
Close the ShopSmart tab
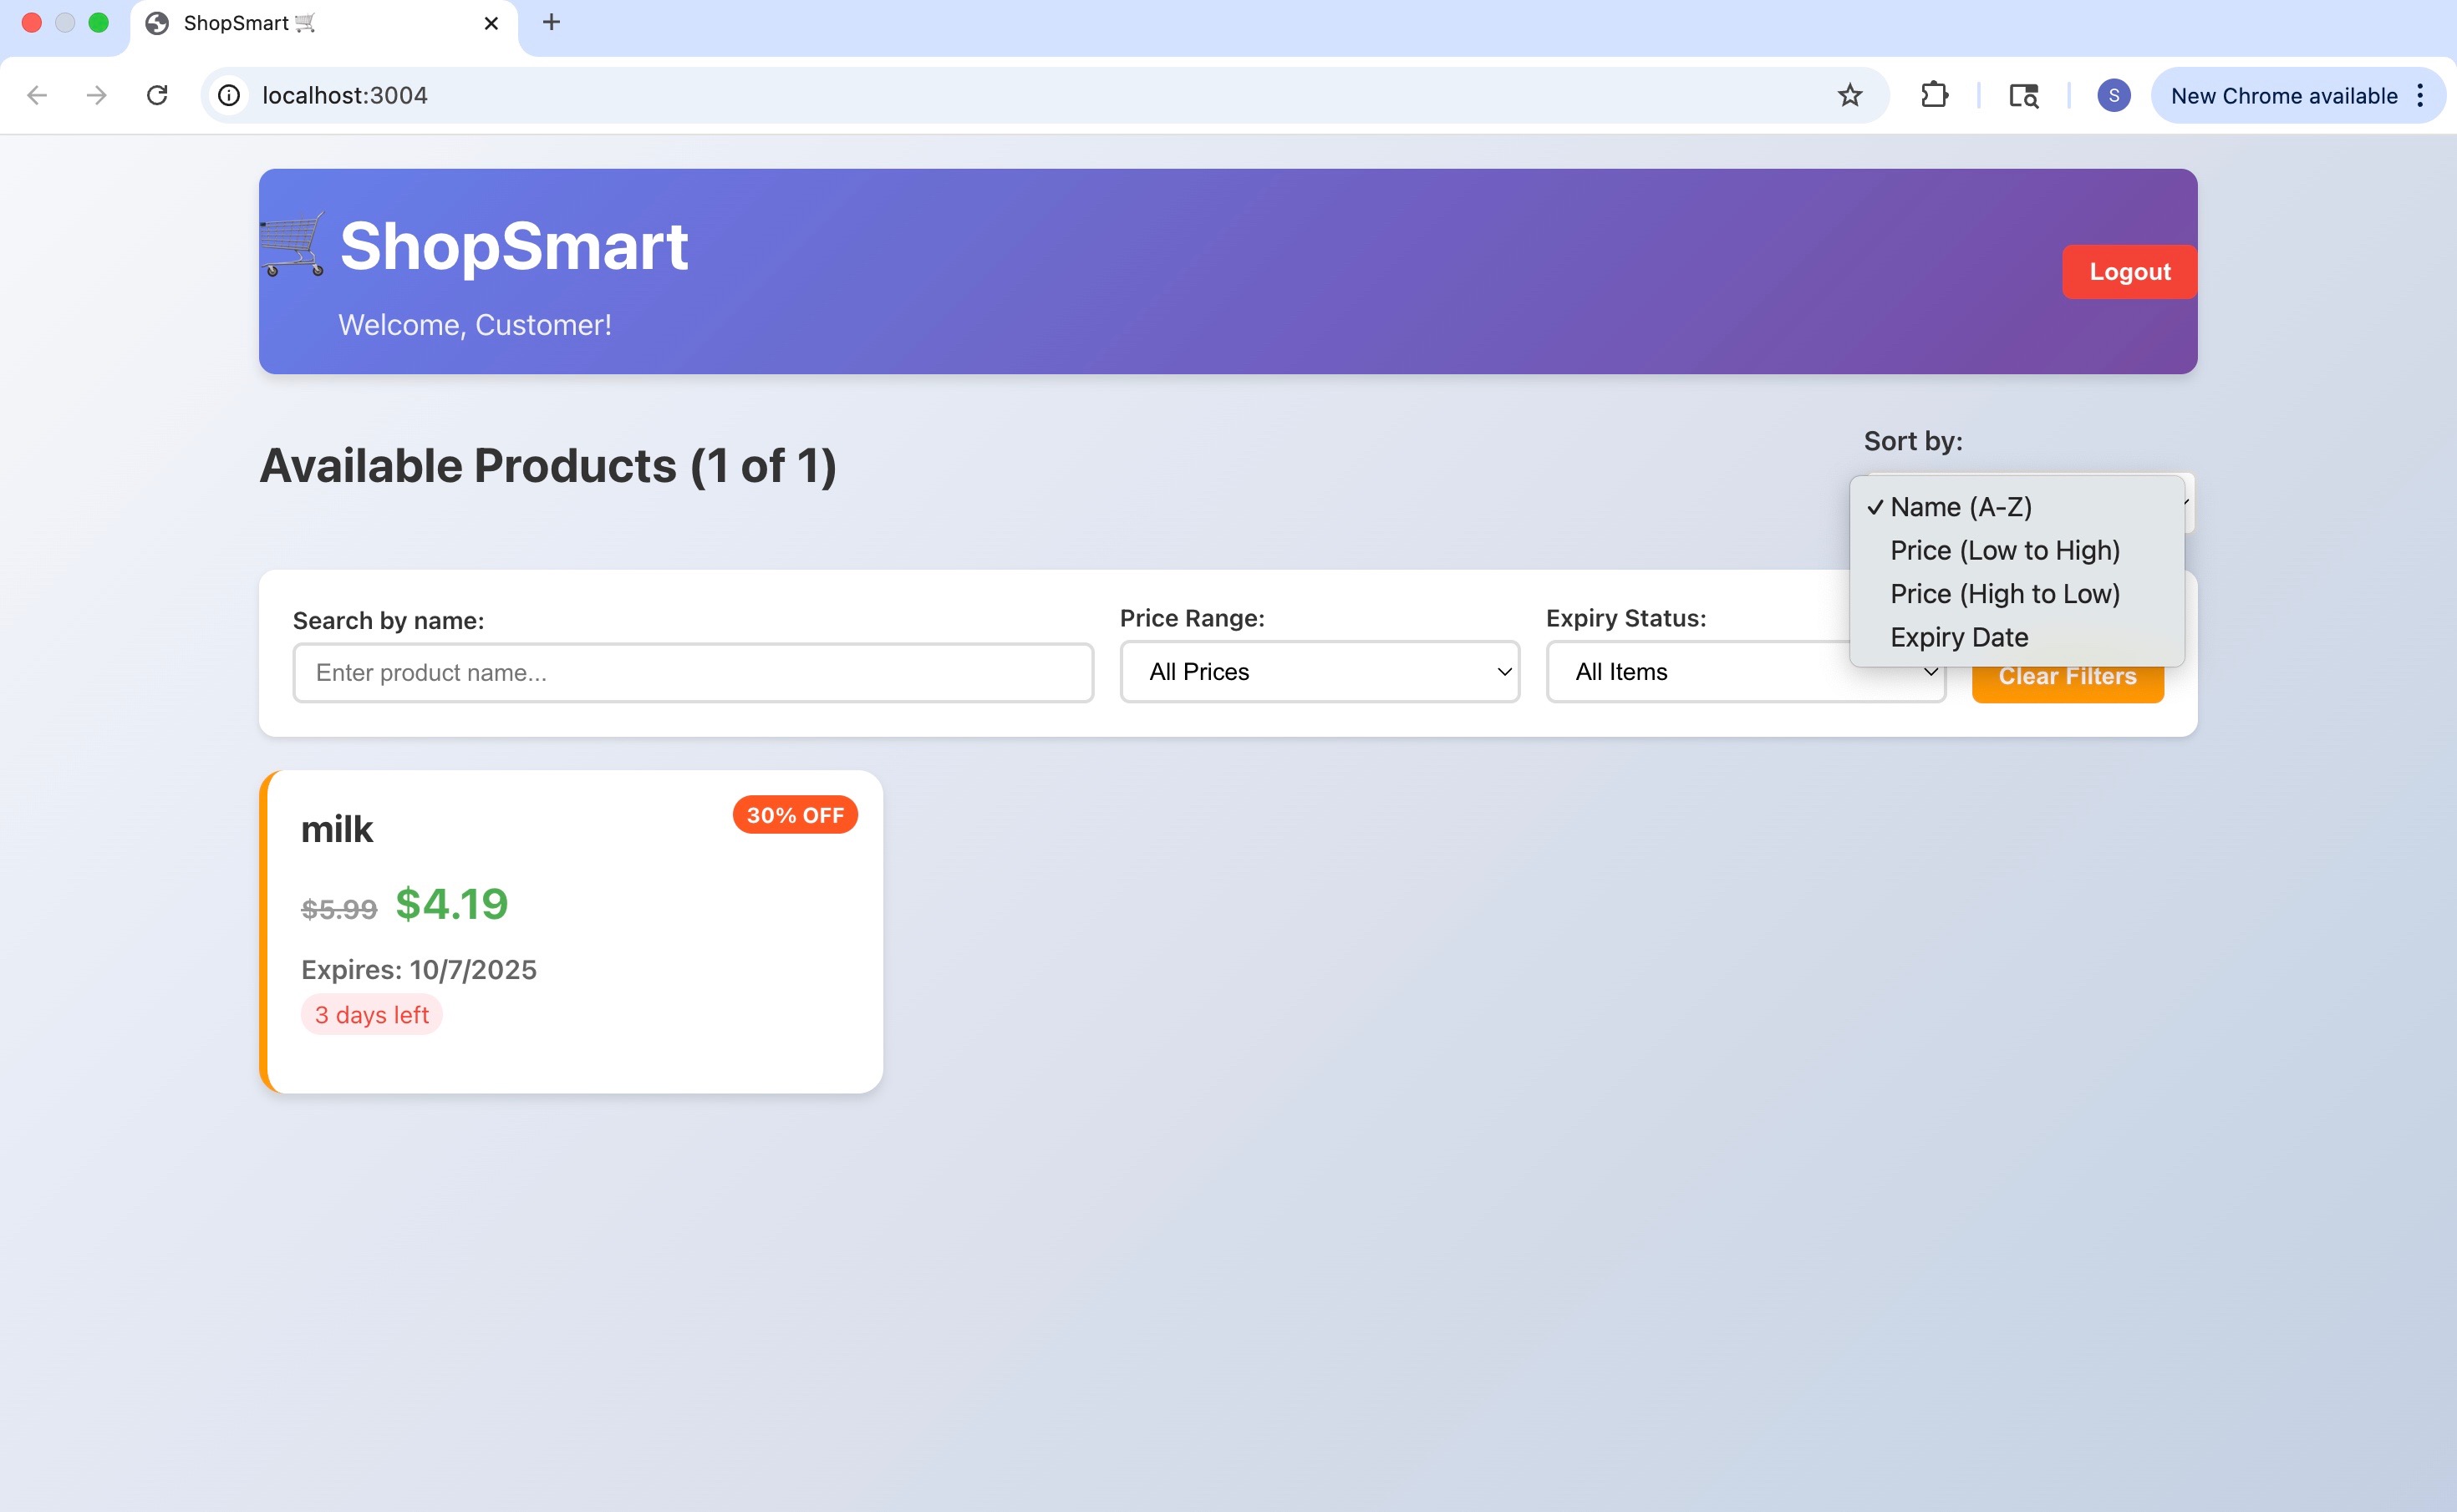tap(491, 23)
